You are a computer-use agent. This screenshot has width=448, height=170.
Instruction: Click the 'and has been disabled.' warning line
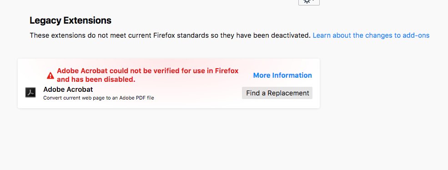point(96,80)
